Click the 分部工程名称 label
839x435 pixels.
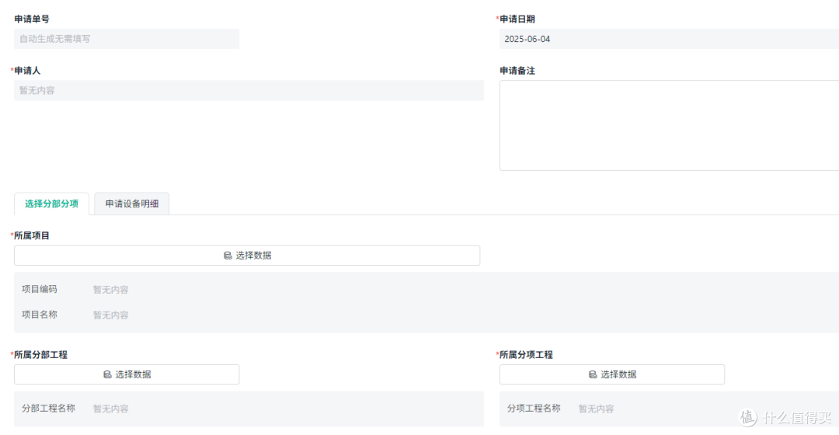[48, 409]
